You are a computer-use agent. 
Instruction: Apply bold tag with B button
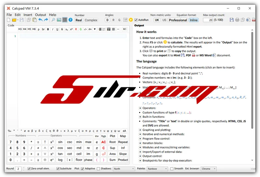pos(48,29)
